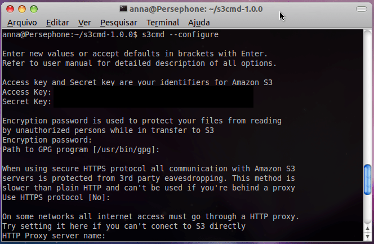The height and width of the screenshot is (244, 374).
Task: Open the Arquivo menu
Action: coord(22,23)
